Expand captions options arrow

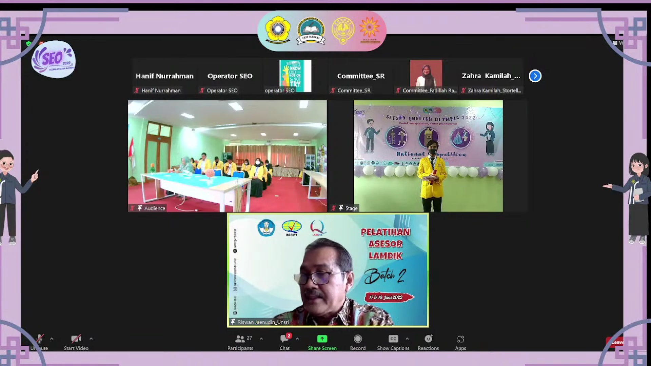pos(407,339)
